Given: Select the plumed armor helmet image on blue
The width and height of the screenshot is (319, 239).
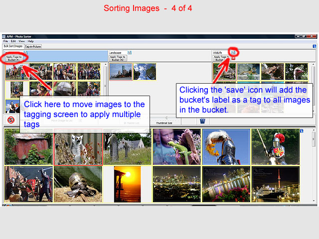Looking at the screenshot, I should point(226,147).
